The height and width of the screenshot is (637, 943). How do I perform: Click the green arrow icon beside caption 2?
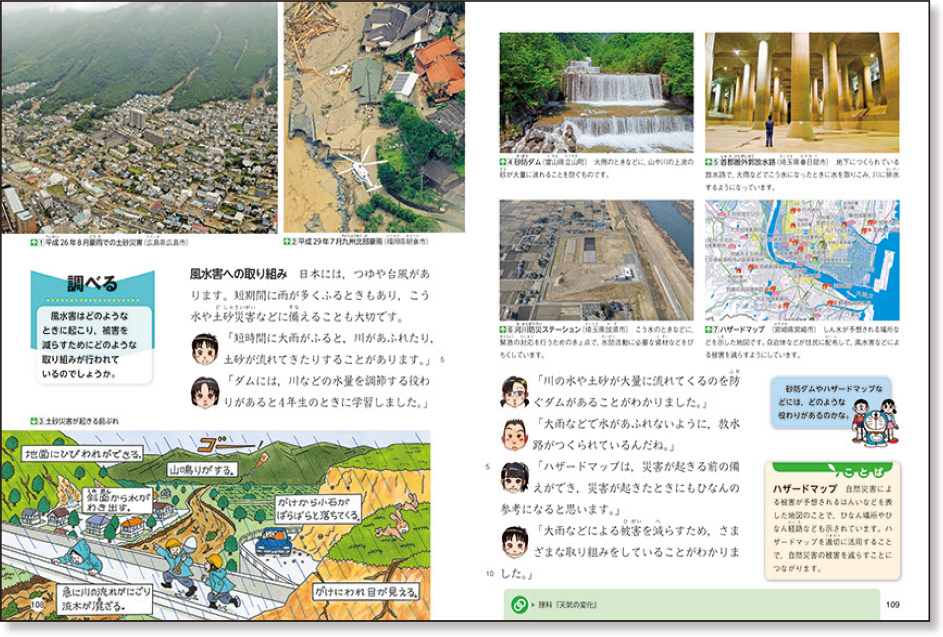pos(286,241)
